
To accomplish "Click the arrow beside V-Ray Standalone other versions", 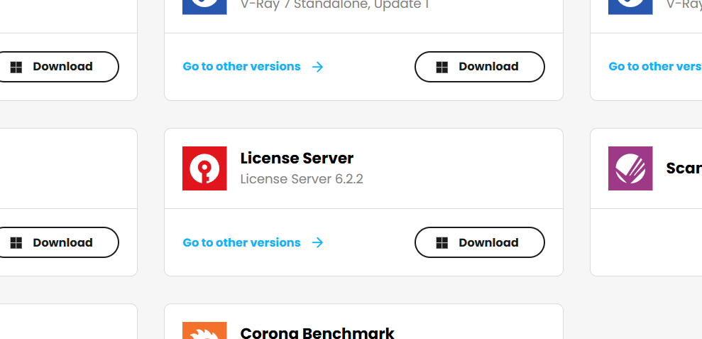I will tap(317, 67).
